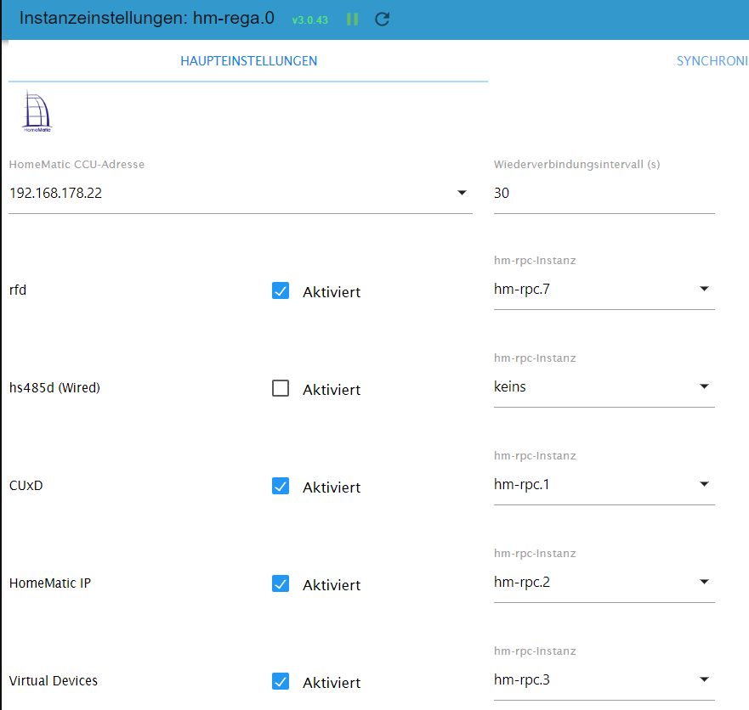
Task: Click the Virtual Devices label
Action: (x=53, y=681)
